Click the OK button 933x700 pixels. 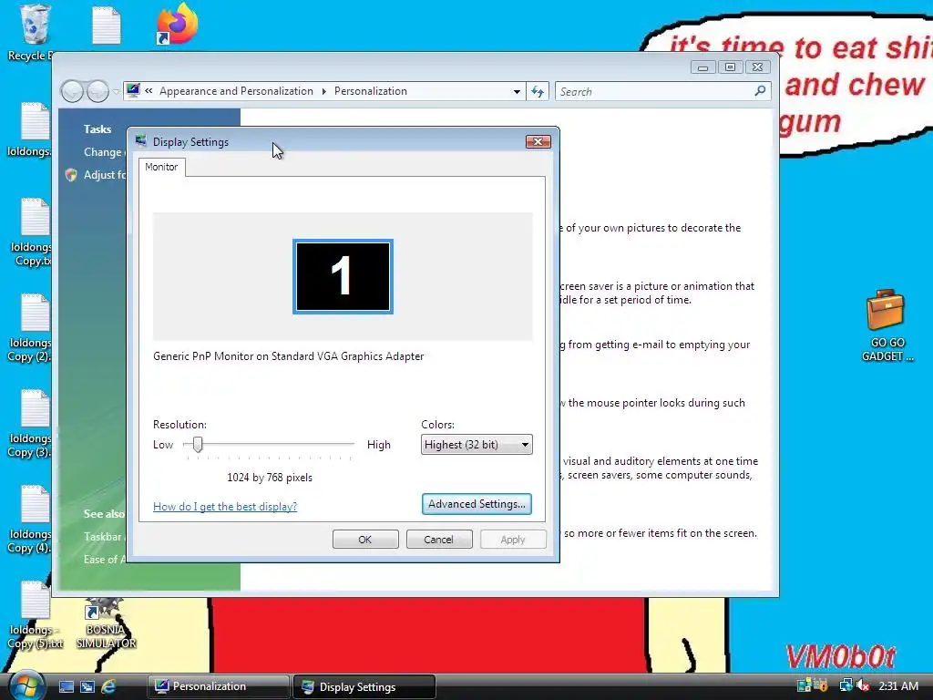click(x=365, y=540)
